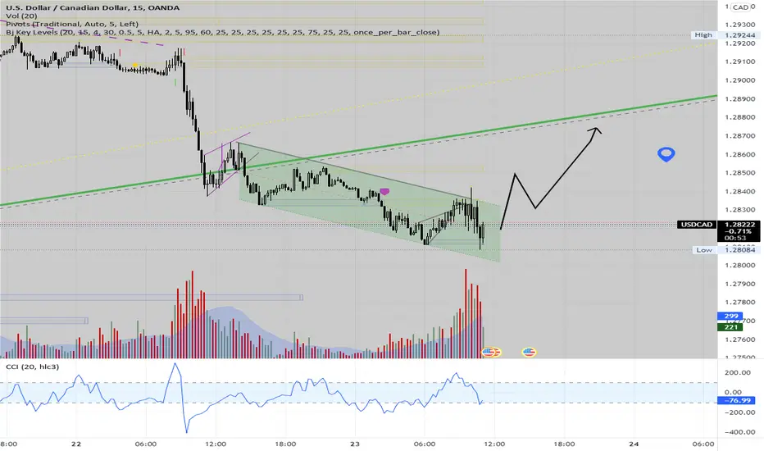Select the black forecast arrow head
Image resolution: width=764 pixels, height=451 pixels.
point(595,130)
